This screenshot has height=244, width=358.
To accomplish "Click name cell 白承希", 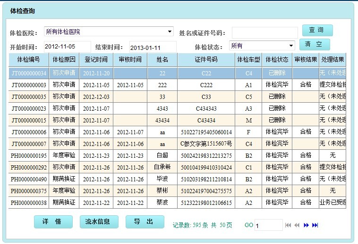I will pyautogui.click(x=162, y=167).
